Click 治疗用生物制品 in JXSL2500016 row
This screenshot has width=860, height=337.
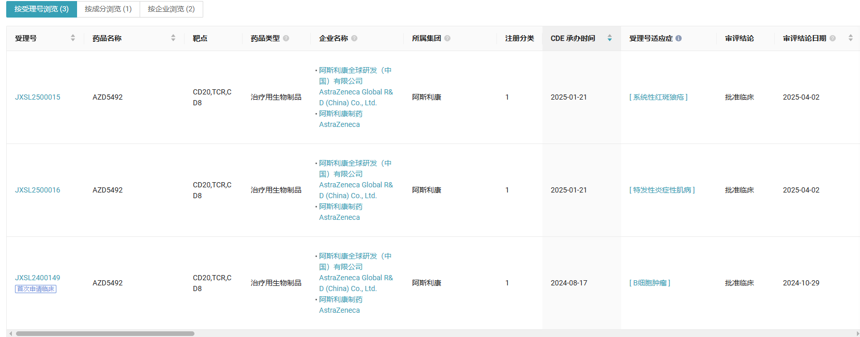[x=276, y=190]
